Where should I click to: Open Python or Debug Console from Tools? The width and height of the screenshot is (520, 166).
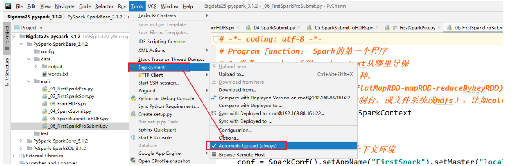[166, 98]
